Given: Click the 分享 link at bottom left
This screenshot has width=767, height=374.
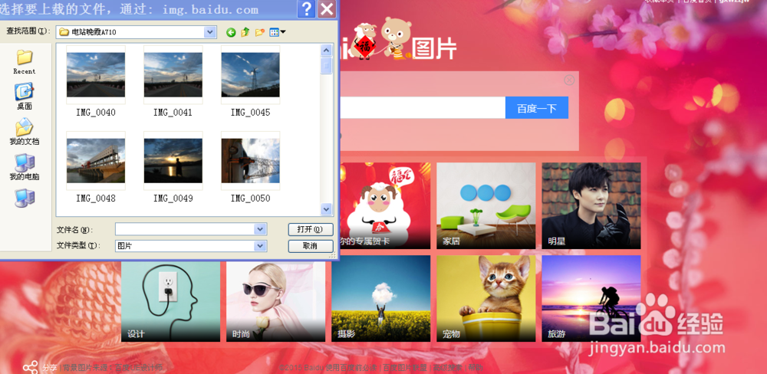Looking at the screenshot, I should 50,368.
